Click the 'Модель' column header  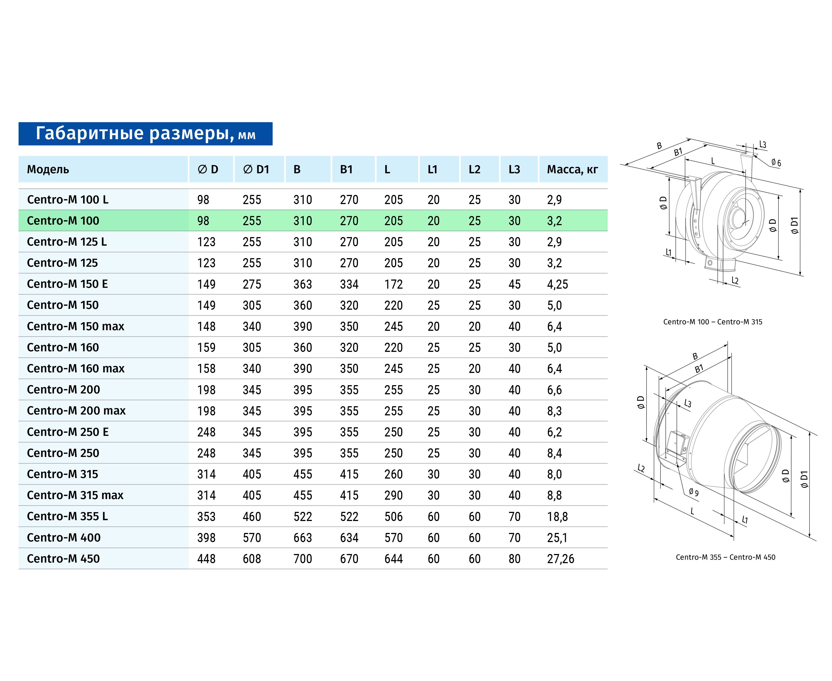(48, 169)
